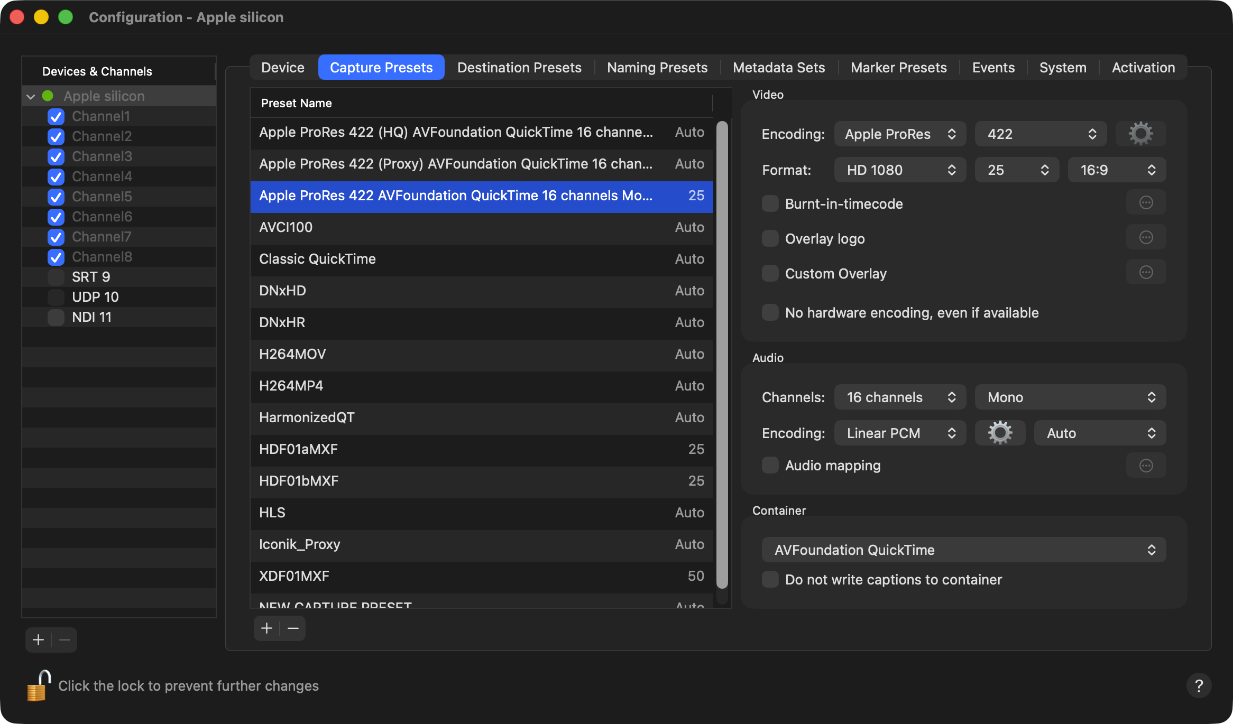Screen dimensions: 1233x724
Task: Open video encoding settings gear
Action: 1140,134
